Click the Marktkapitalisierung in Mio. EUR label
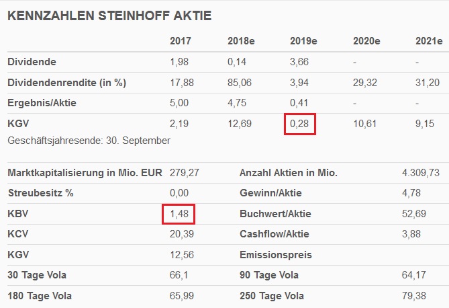The width and height of the screenshot is (449, 308). (x=85, y=173)
